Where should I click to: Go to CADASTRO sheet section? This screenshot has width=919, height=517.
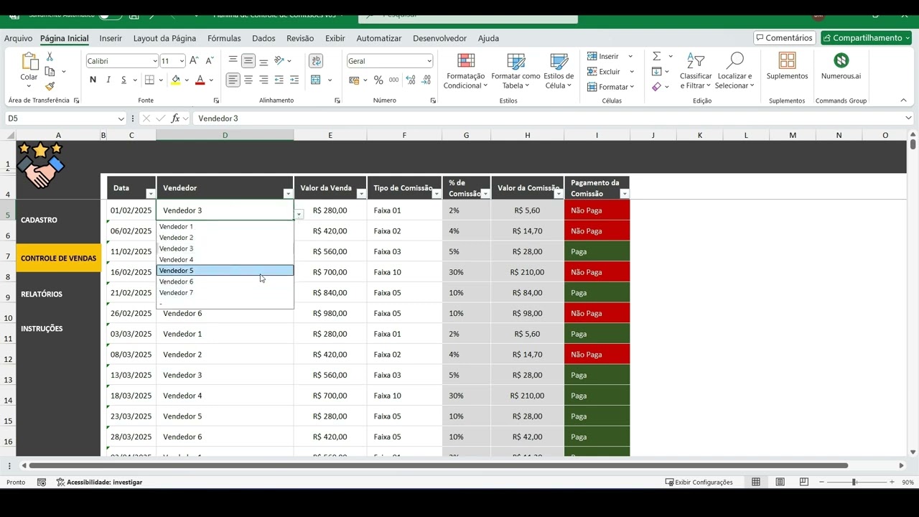pyautogui.click(x=39, y=220)
